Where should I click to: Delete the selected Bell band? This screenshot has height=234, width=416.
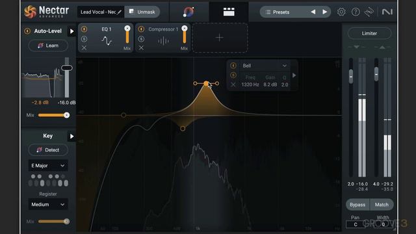(x=233, y=84)
